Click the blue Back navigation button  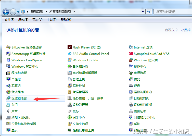pyautogui.click(x=6, y=12)
